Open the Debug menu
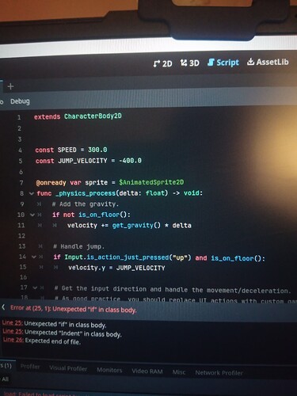 point(20,101)
